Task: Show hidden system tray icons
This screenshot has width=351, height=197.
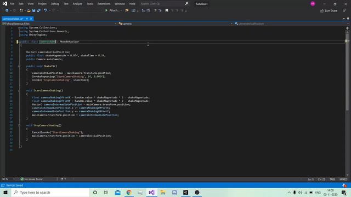Action: click(289, 192)
